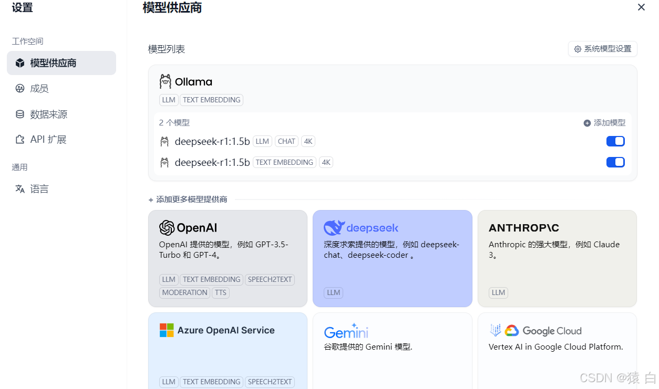The image size is (659, 389).
Task: Click Vertex AI in Google Cloud Platform text
Action: pos(556,346)
